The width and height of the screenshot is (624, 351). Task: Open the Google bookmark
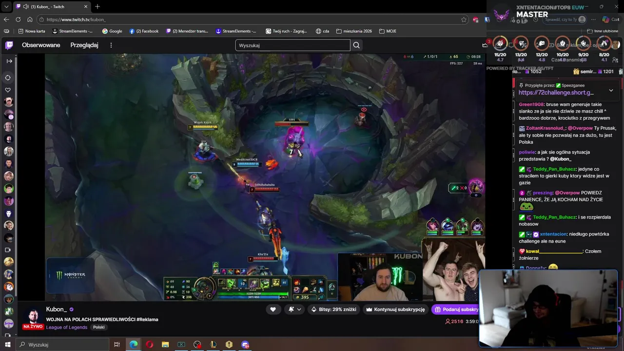(112, 31)
